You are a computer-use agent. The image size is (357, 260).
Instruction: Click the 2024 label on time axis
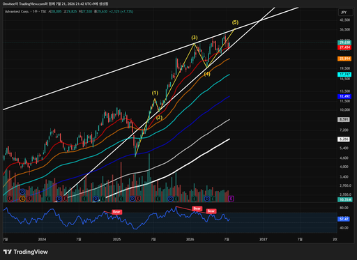[x=42, y=239]
